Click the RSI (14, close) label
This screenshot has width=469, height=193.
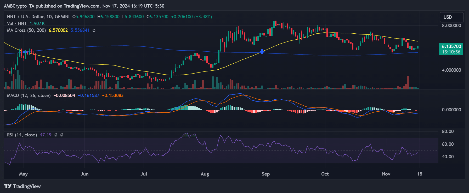click(x=22, y=135)
